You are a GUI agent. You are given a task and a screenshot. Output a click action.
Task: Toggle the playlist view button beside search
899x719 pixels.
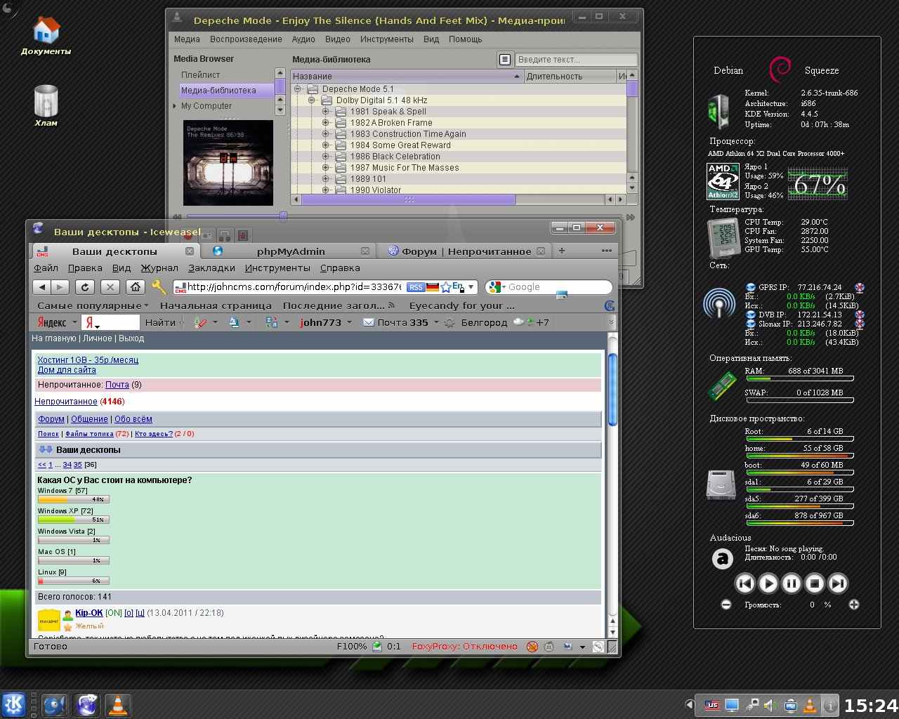coord(504,60)
